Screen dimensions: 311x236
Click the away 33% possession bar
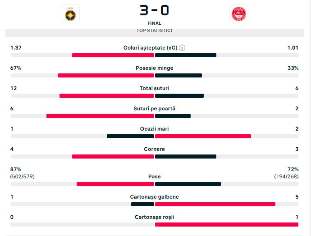pyautogui.click(x=178, y=75)
